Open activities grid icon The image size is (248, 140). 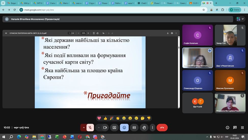242,127
